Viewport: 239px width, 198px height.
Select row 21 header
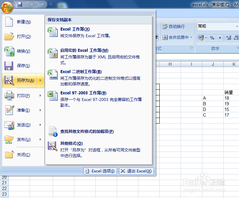click(4, 183)
